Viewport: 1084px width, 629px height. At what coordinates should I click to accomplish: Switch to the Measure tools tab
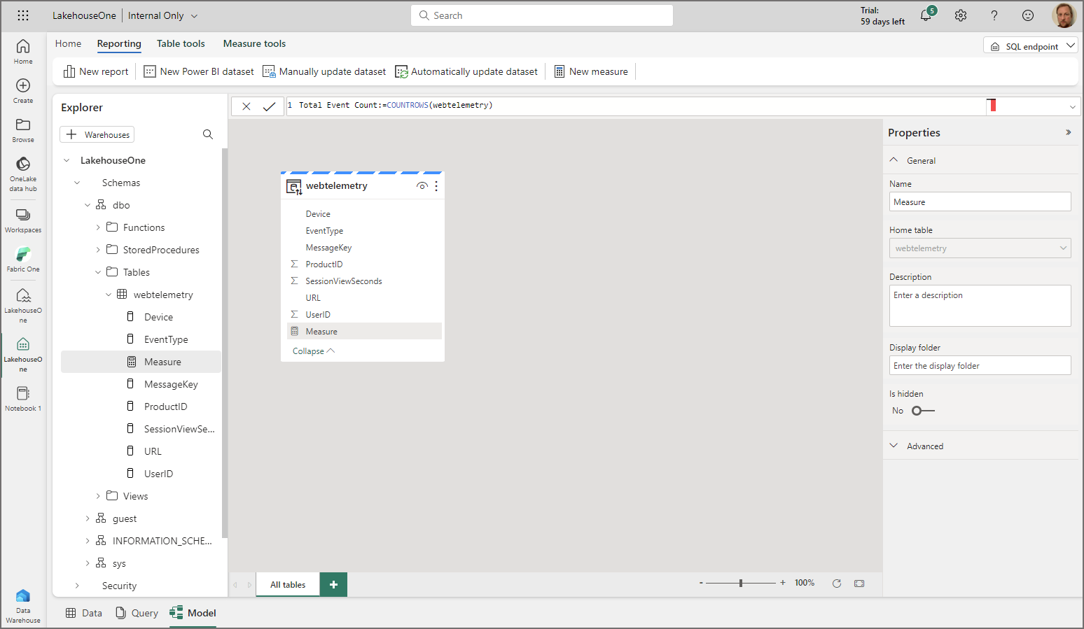254,43
